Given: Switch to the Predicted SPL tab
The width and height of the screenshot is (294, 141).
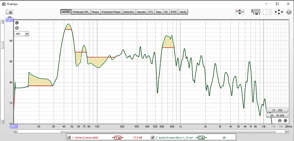Looking at the screenshot, I should point(80,12).
